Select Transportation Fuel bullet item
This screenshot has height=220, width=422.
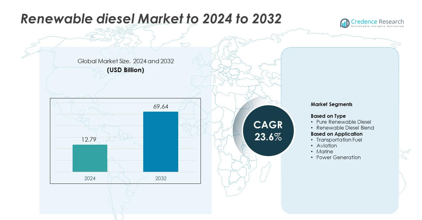click(339, 140)
